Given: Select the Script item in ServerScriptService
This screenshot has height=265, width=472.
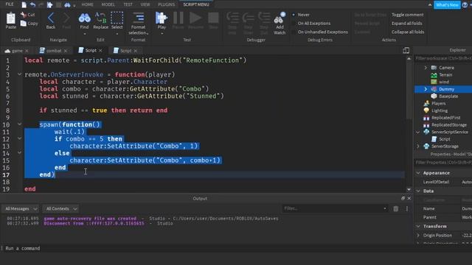Looking at the screenshot, I should (444, 139).
